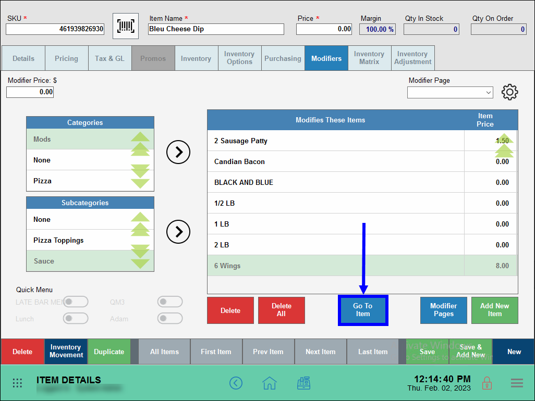This screenshot has height=401, width=535.
Task: Click the up scroll arrows in Categories list
Action: tap(140, 144)
